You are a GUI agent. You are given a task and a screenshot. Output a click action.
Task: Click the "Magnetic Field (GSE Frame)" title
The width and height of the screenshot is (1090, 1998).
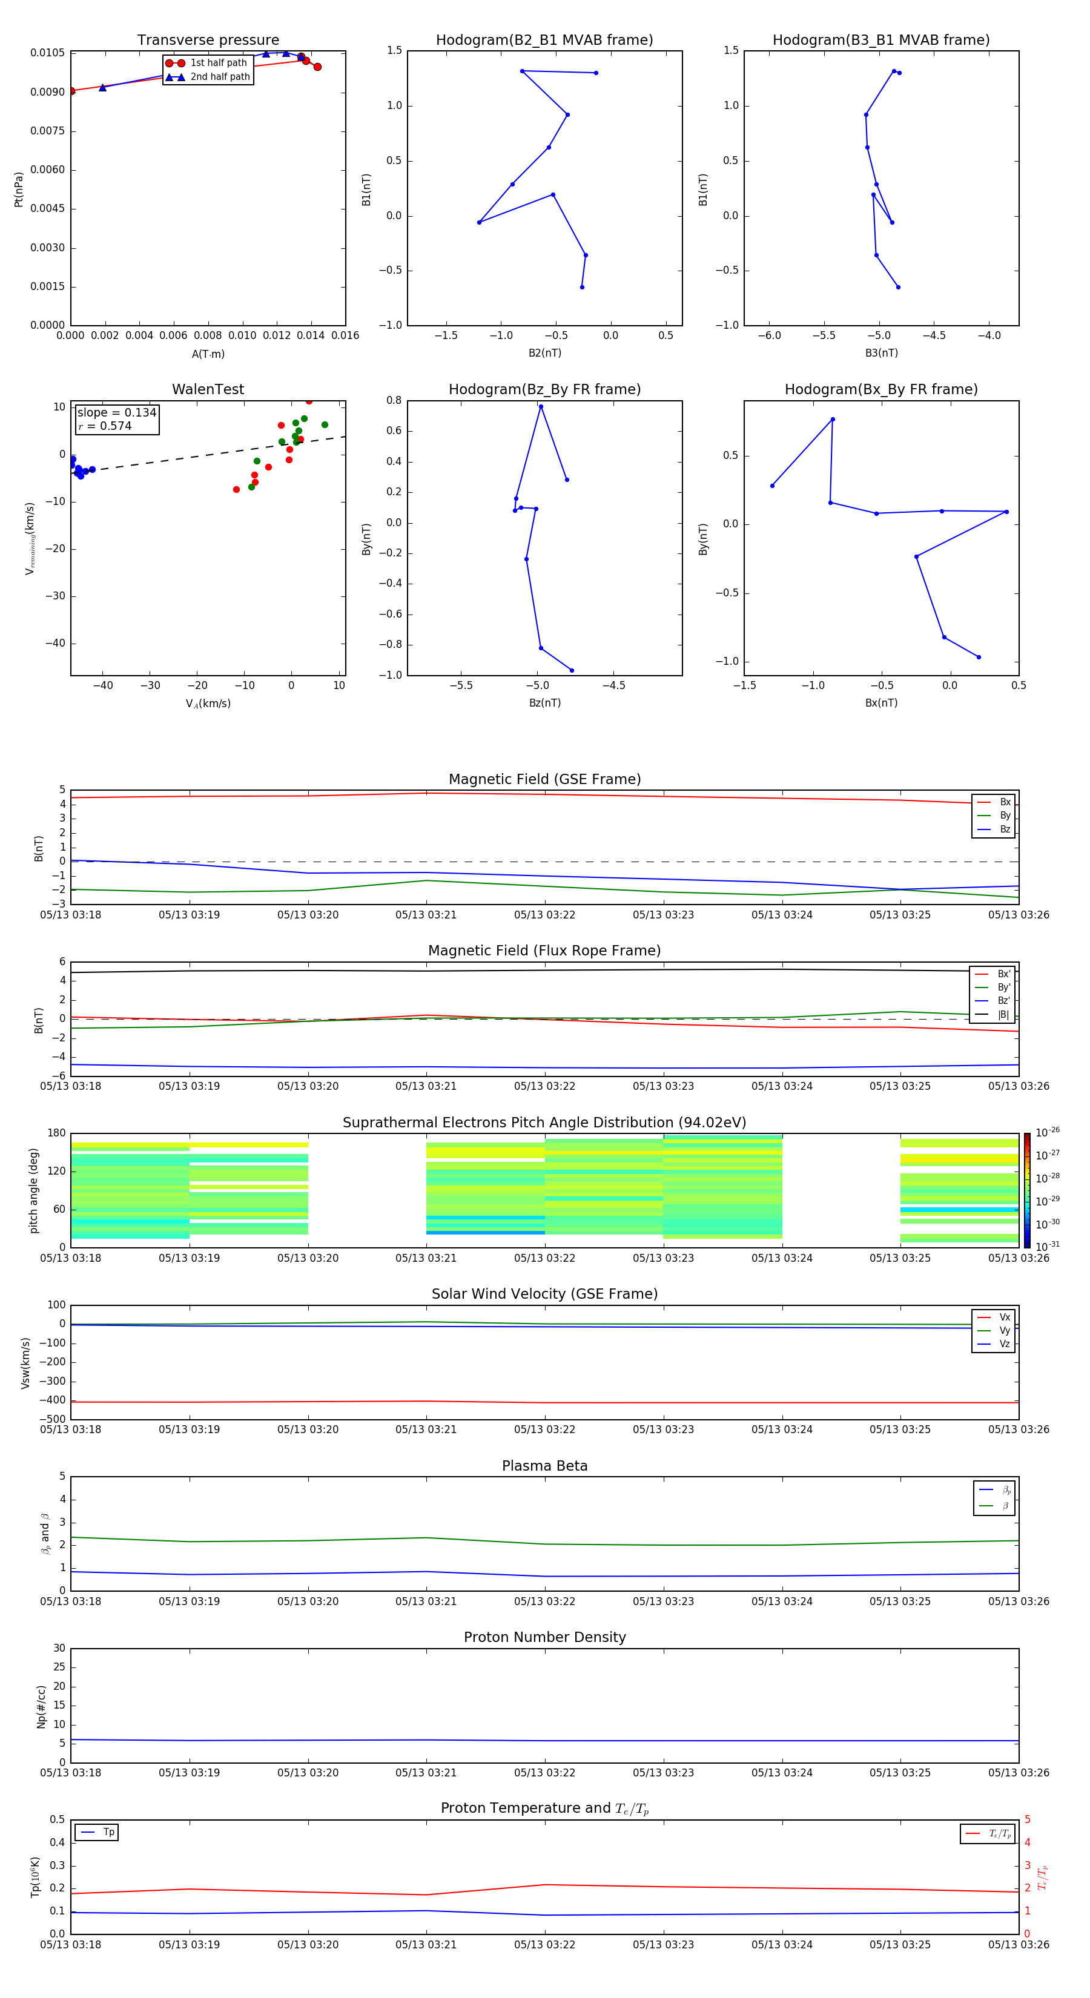[x=544, y=779]
